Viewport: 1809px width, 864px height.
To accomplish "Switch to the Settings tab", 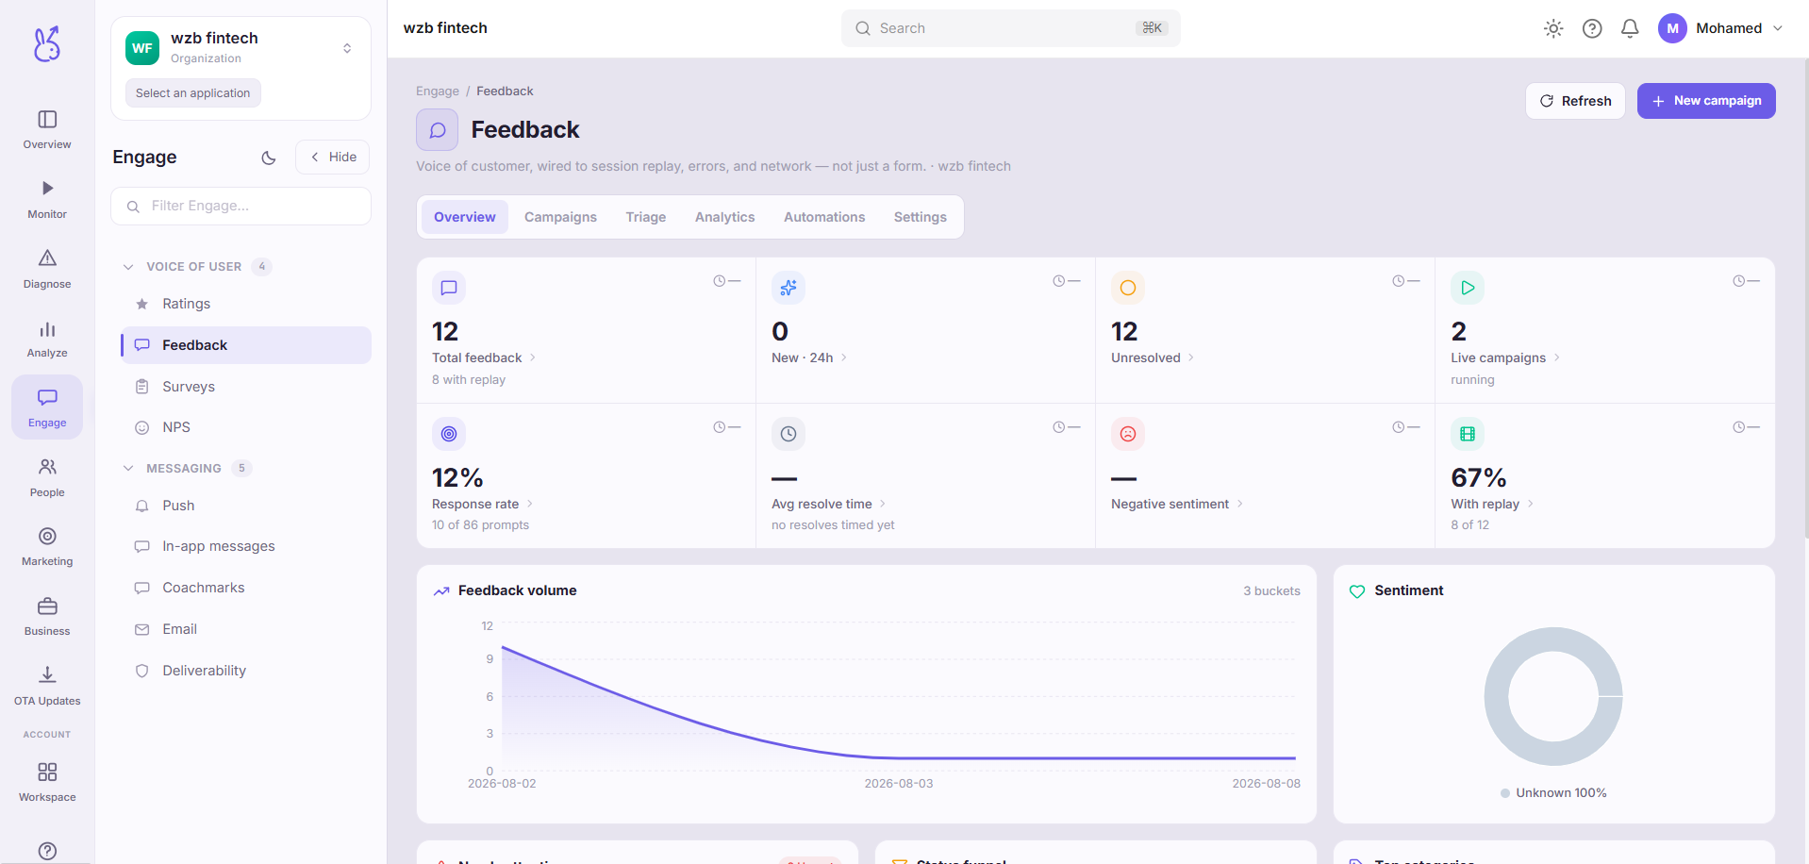I will click(x=921, y=217).
